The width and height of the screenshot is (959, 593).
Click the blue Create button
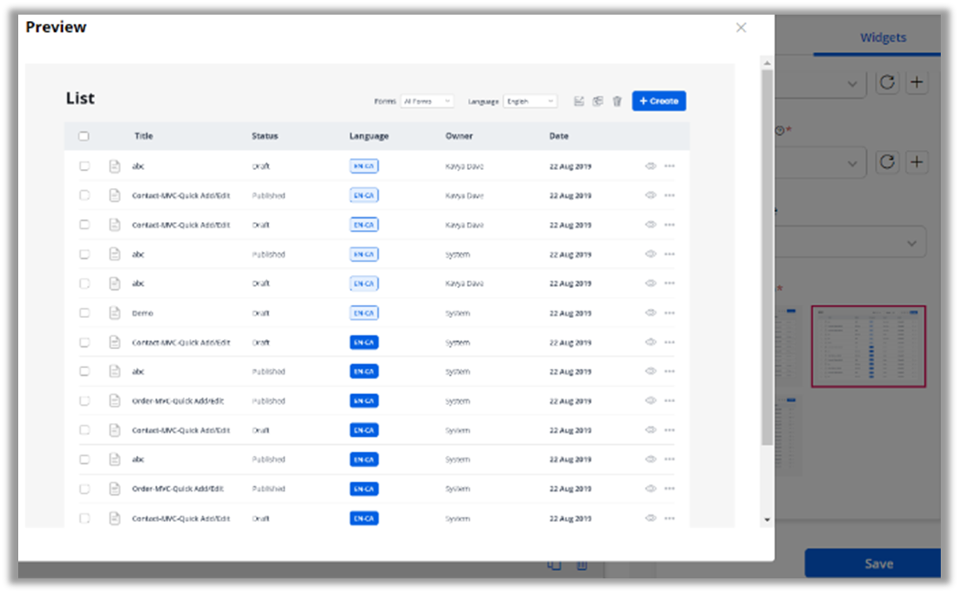(x=658, y=101)
